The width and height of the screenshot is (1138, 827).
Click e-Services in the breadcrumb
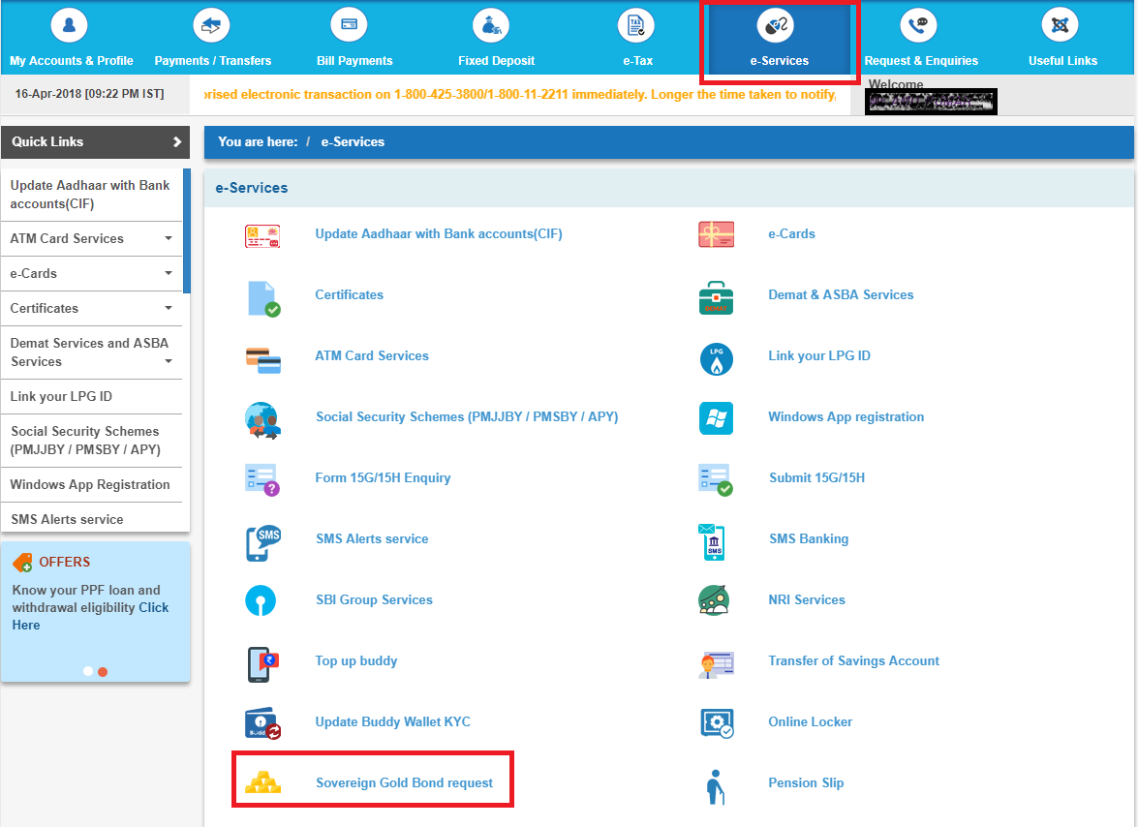[x=353, y=142]
